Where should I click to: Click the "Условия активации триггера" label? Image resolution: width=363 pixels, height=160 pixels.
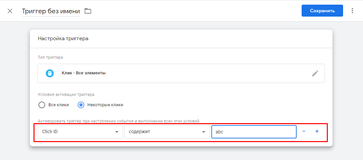(66, 95)
